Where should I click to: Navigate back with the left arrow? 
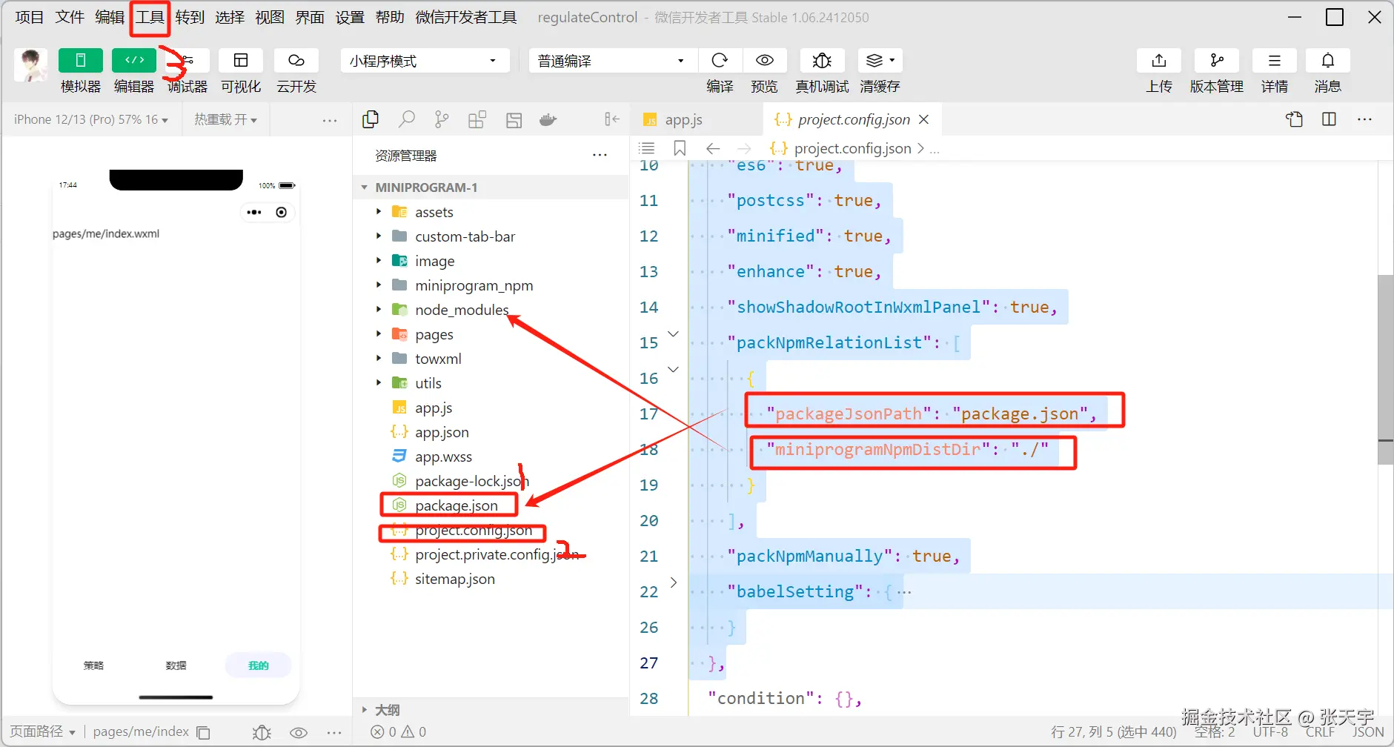coord(713,148)
